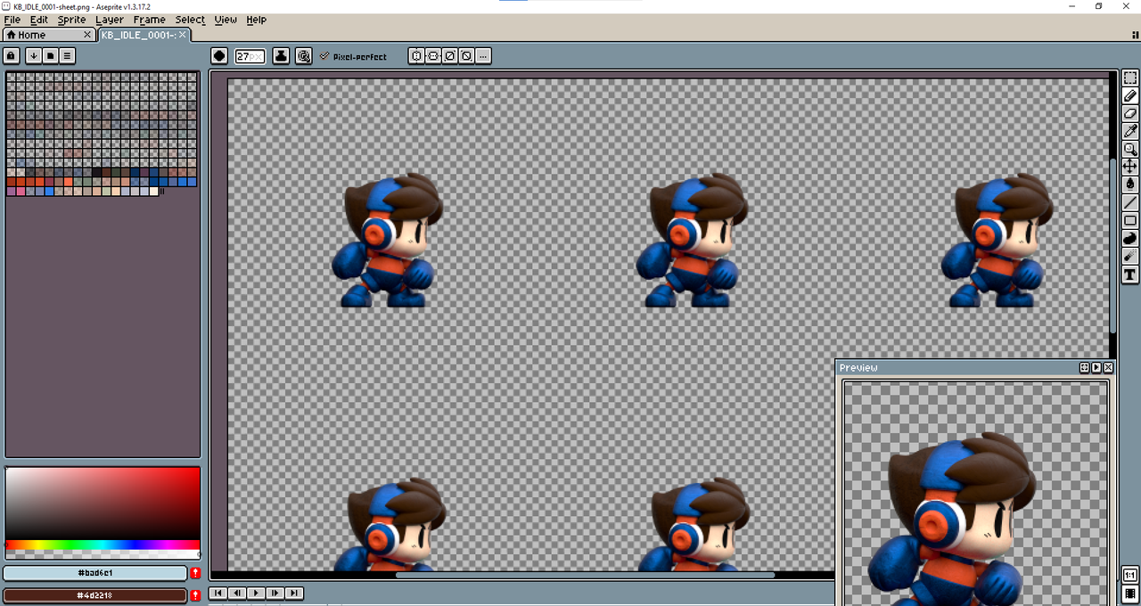Go to the next frame
The width and height of the screenshot is (1141, 606).
click(275, 593)
